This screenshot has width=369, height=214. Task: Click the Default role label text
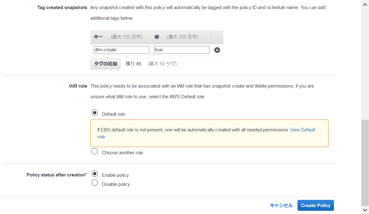[113, 114]
